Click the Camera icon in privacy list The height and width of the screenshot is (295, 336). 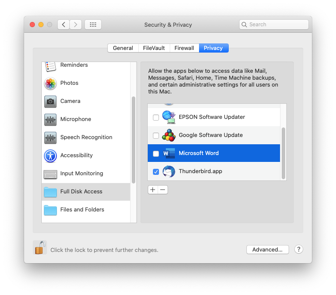[x=50, y=101]
